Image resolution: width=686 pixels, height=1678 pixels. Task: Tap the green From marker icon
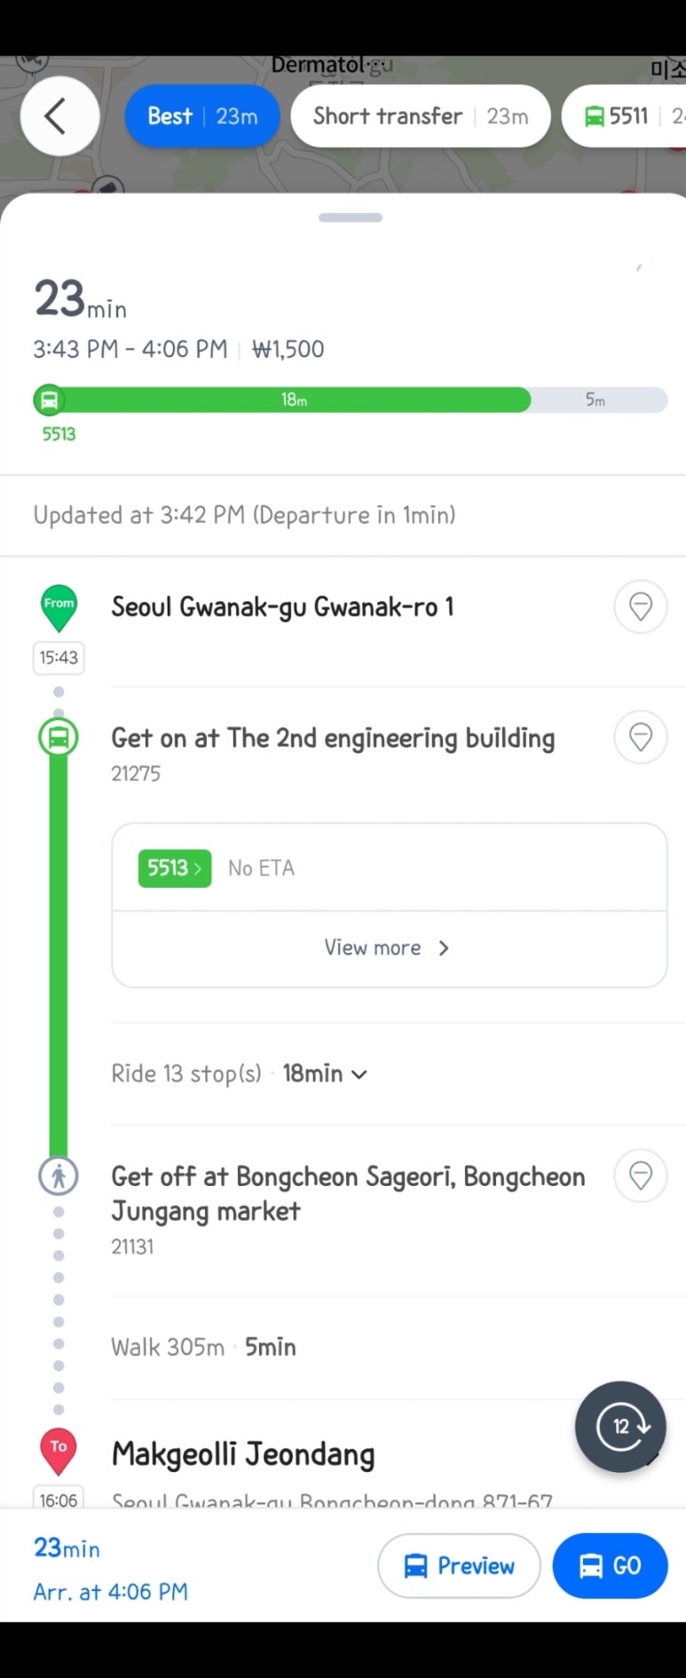point(59,608)
